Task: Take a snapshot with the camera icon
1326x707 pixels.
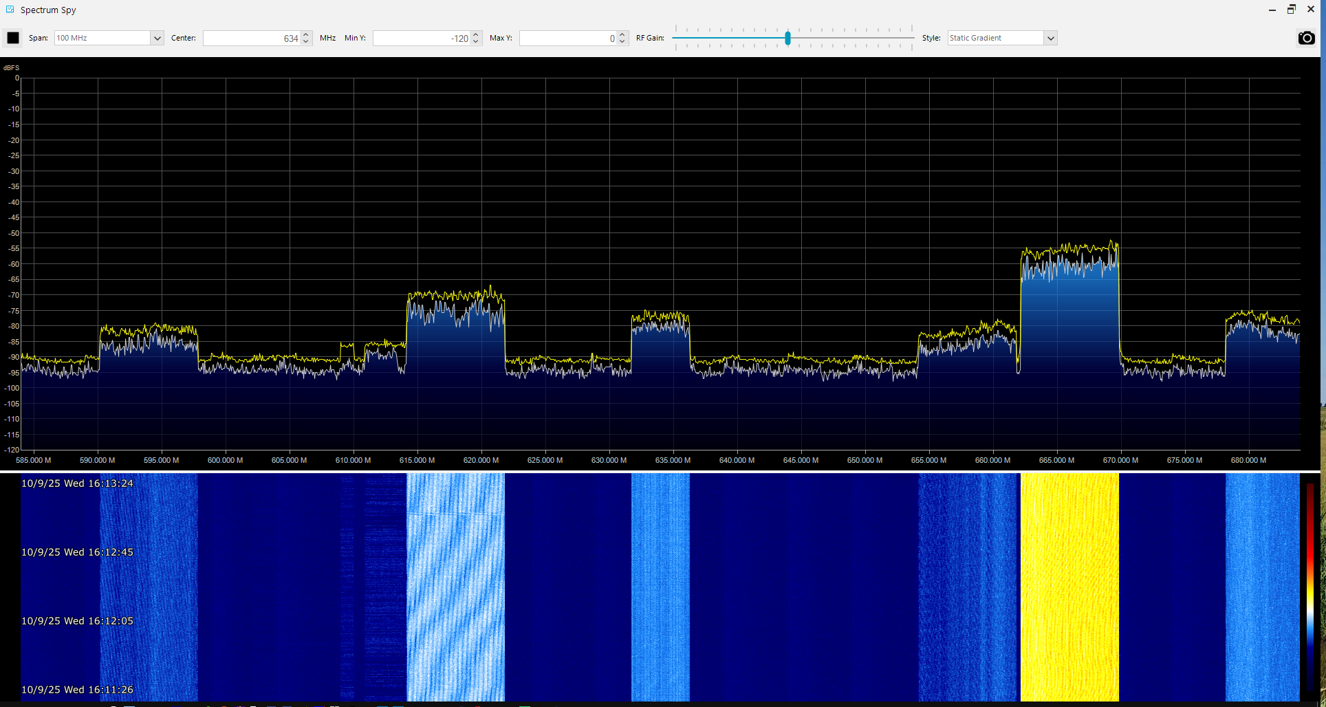Action: tap(1306, 38)
